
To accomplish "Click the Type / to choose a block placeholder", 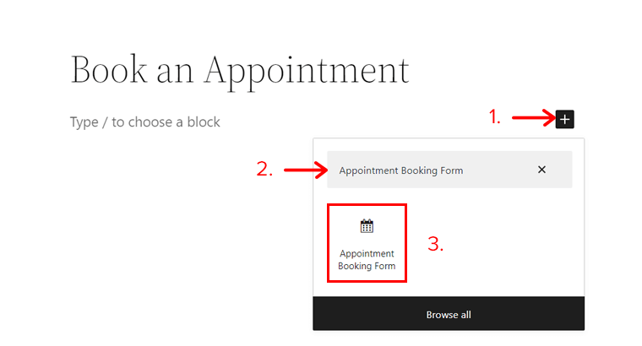I will pos(145,122).
